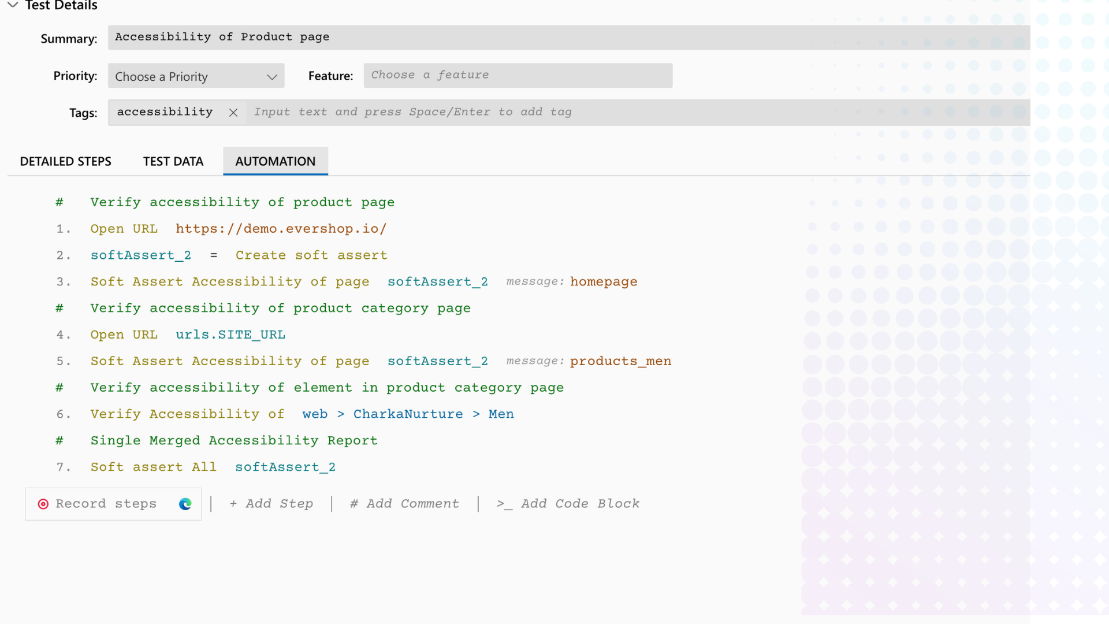Click the tag input text field
The image size is (1109, 624).
tap(635, 112)
